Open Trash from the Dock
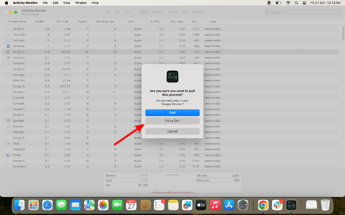Image resolution: width=345 pixels, height=215 pixels. 325,206
